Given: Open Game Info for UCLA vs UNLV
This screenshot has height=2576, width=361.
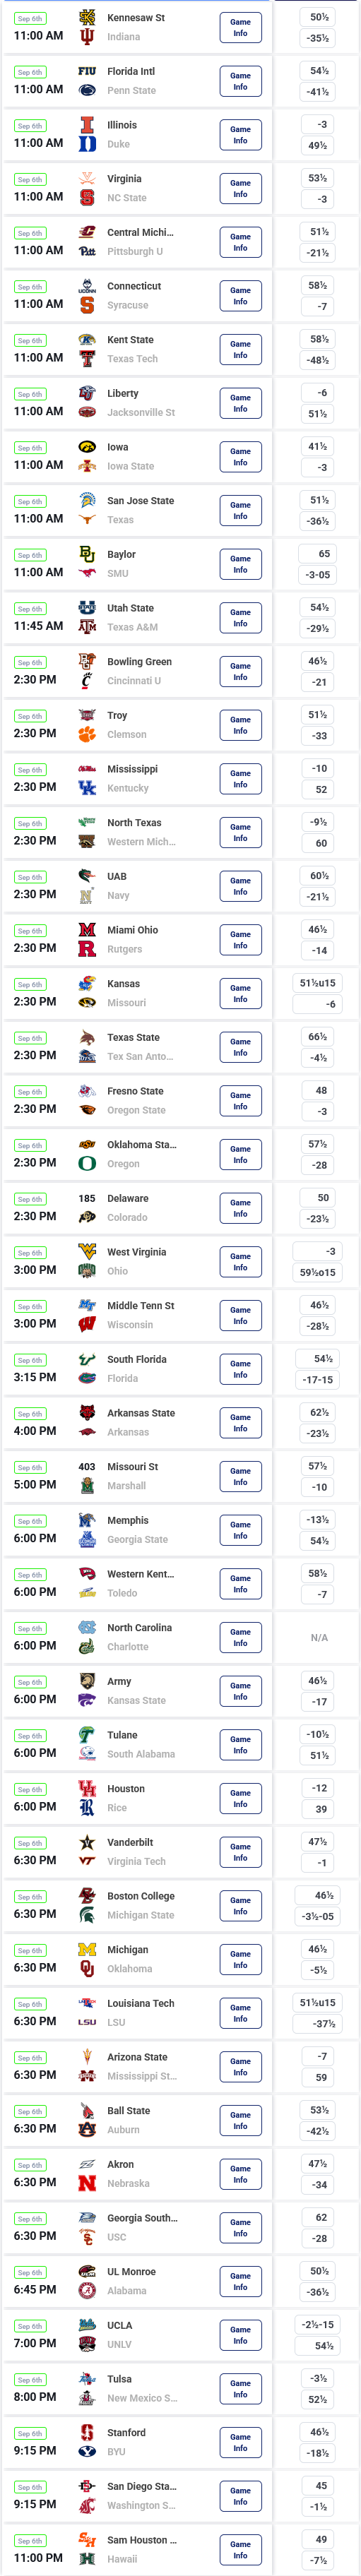Looking at the screenshot, I should click(240, 2336).
